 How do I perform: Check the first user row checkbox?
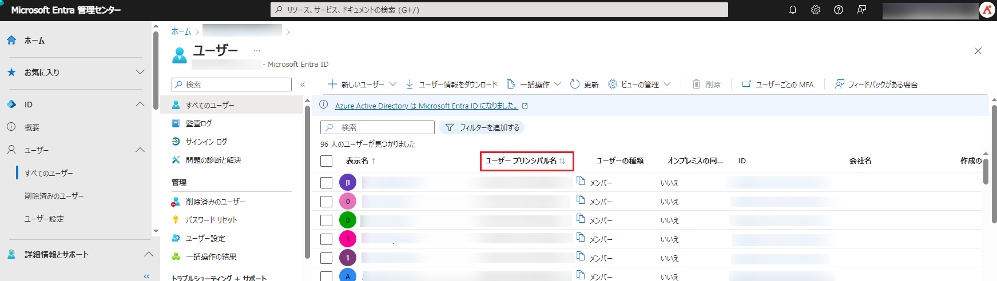tap(326, 183)
